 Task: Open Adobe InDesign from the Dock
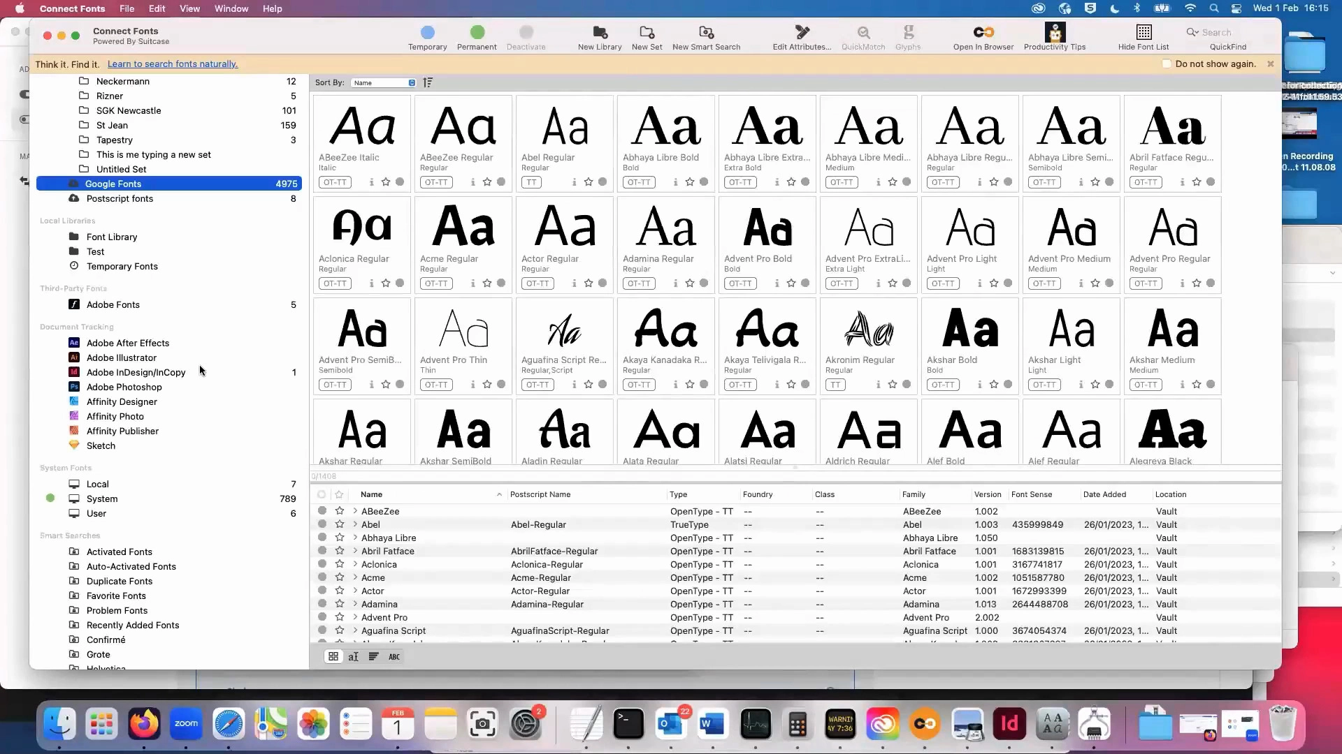(1009, 724)
